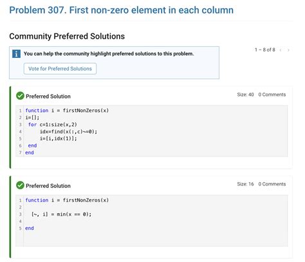Click line number 1 in second code block
Screen dimensions: 305x262
20,200
